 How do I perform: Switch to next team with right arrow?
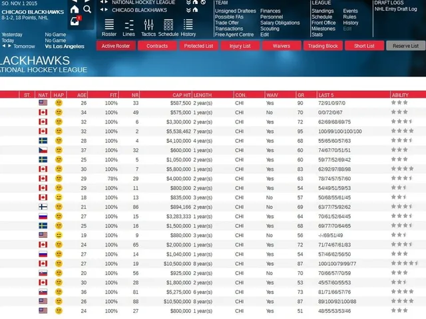pyautogui.click(x=106, y=10)
